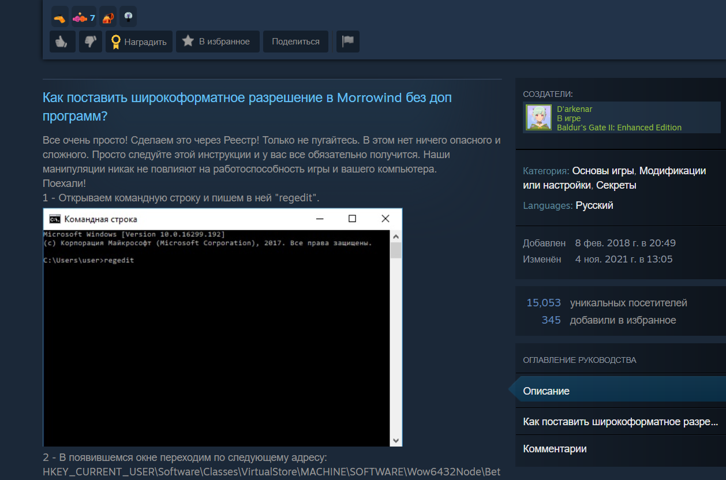Click the СОЗДАТЕЛИ heading
726x480 pixels.
(x=548, y=94)
